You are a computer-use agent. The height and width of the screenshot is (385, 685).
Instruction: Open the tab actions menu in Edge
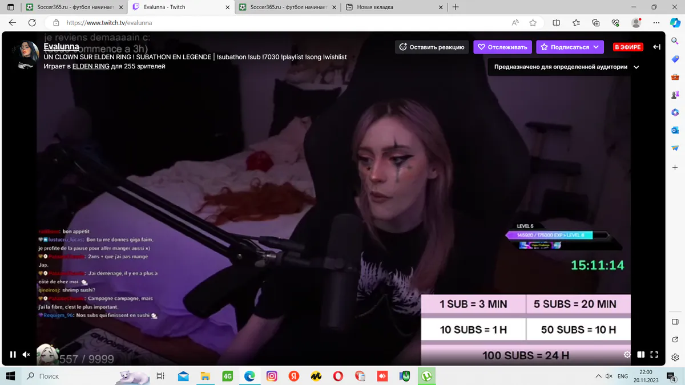pyautogui.click(x=11, y=7)
